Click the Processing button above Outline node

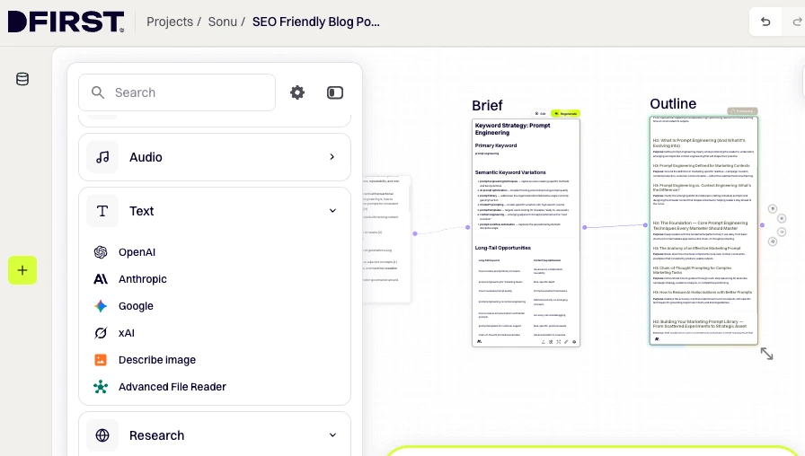742,110
